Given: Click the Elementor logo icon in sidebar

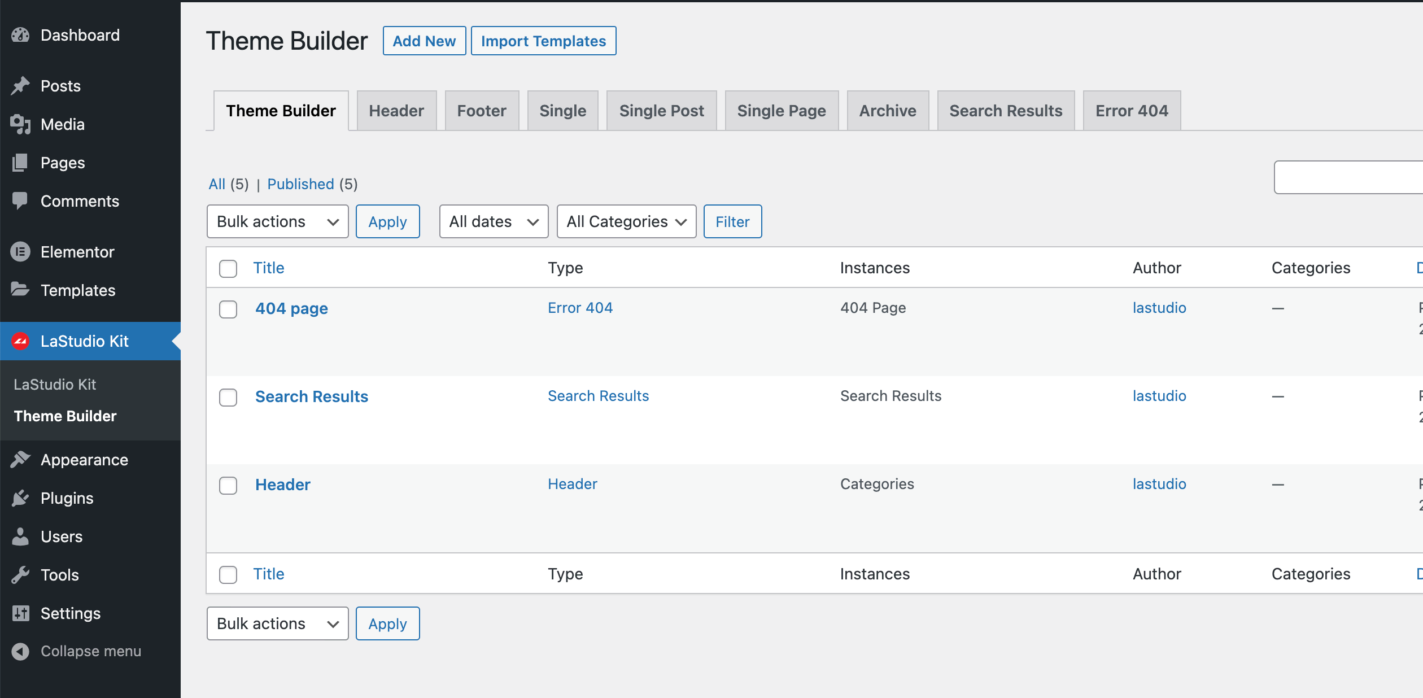Looking at the screenshot, I should coord(20,252).
